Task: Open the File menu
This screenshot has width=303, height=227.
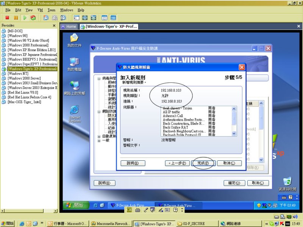Action: tap(8, 10)
